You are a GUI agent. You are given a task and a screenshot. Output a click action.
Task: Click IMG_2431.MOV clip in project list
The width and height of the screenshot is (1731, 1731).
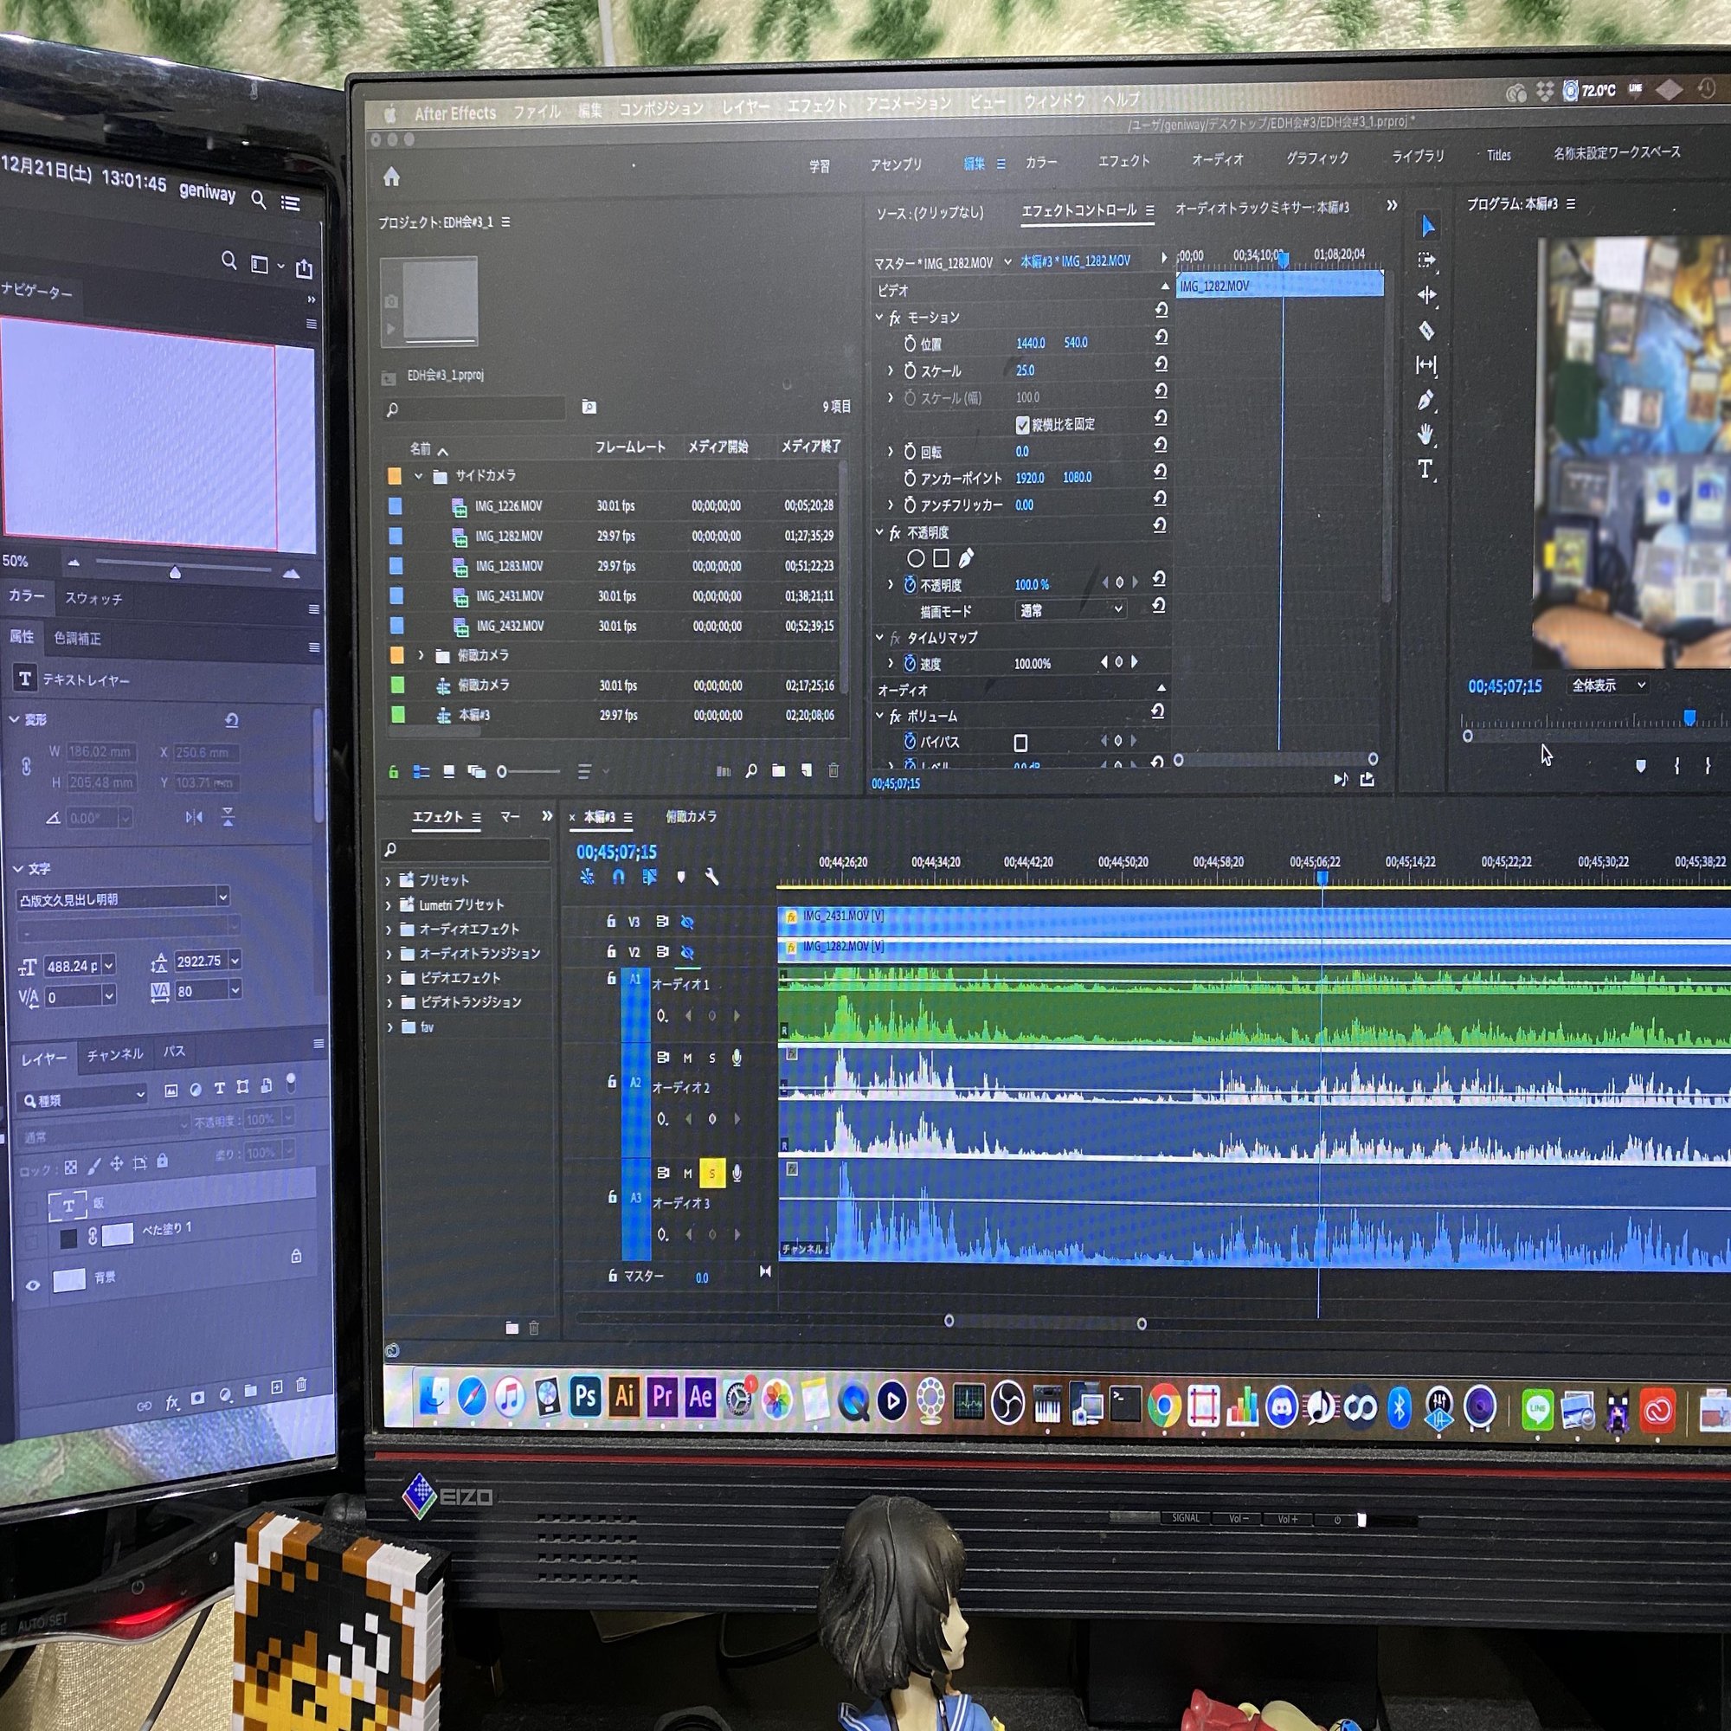[509, 595]
